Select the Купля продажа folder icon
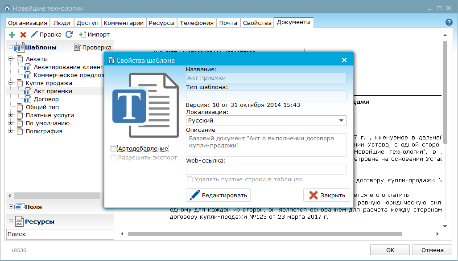Image resolution: width=458 pixels, height=261 pixels. click(20, 83)
